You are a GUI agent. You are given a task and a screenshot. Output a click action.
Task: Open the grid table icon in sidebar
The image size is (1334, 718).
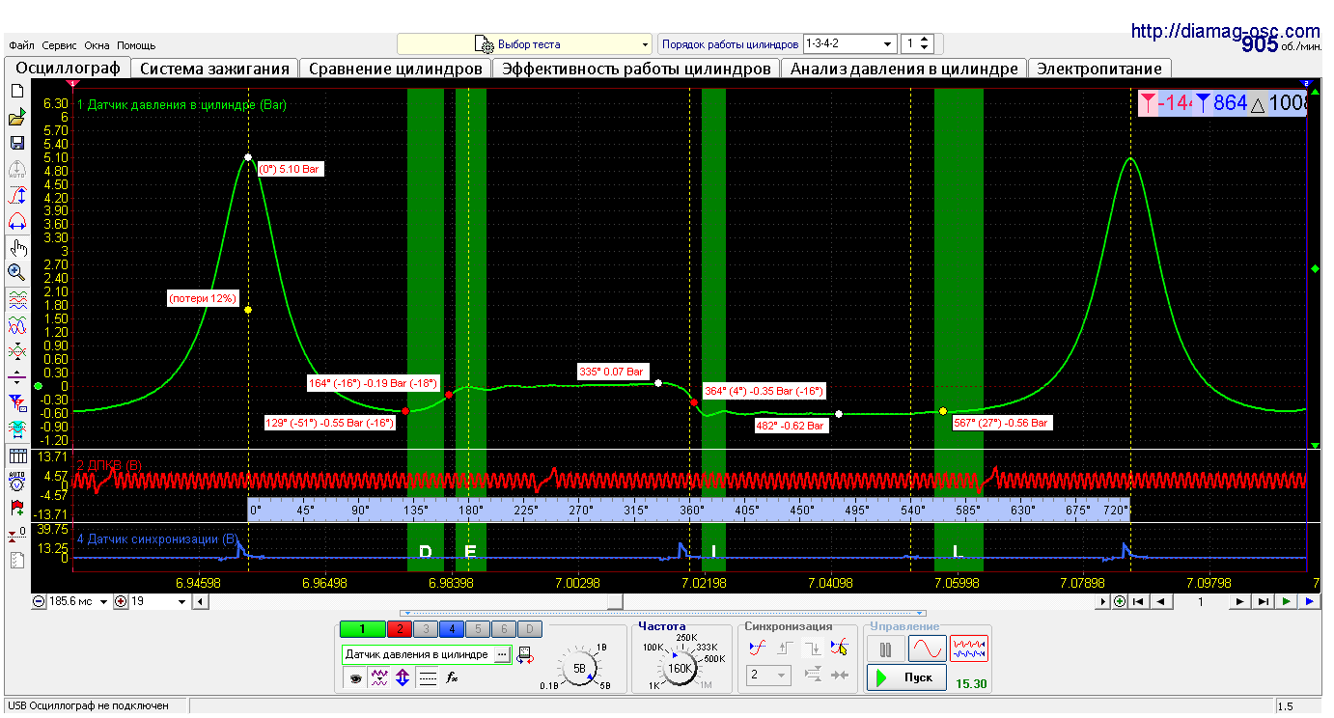[16, 456]
